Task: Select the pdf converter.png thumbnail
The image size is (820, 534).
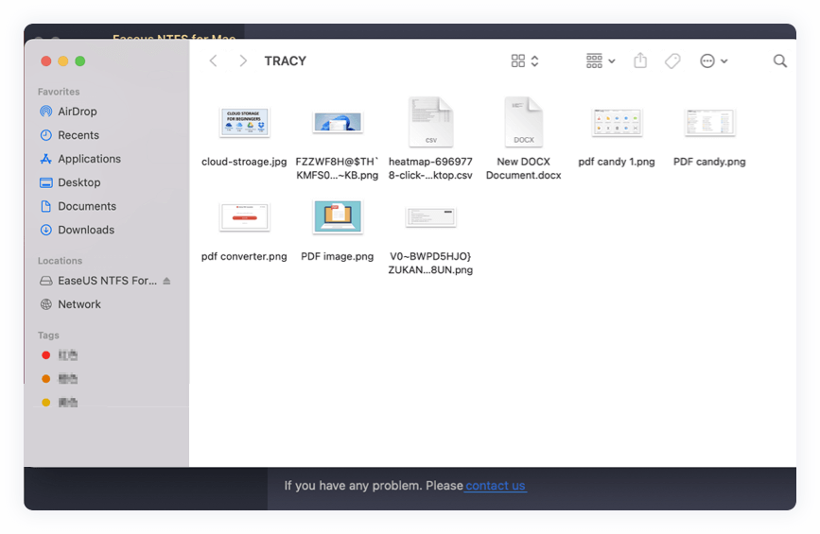Action: click(244, 216)
